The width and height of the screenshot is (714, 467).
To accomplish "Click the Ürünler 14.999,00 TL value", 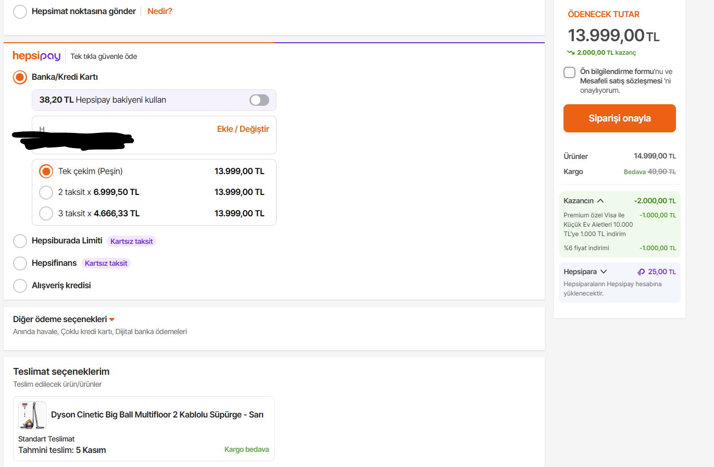I will click(x=655, y=156).
